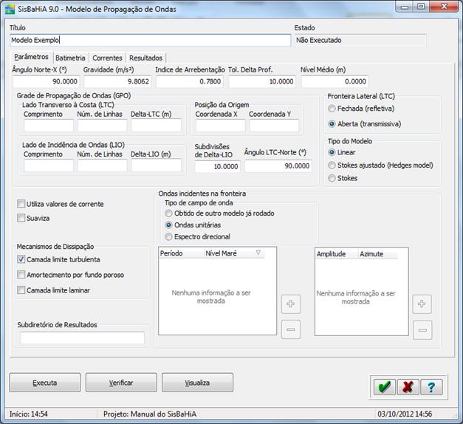
Task: Edit the Gravidade value field
Action: (117, 81)
